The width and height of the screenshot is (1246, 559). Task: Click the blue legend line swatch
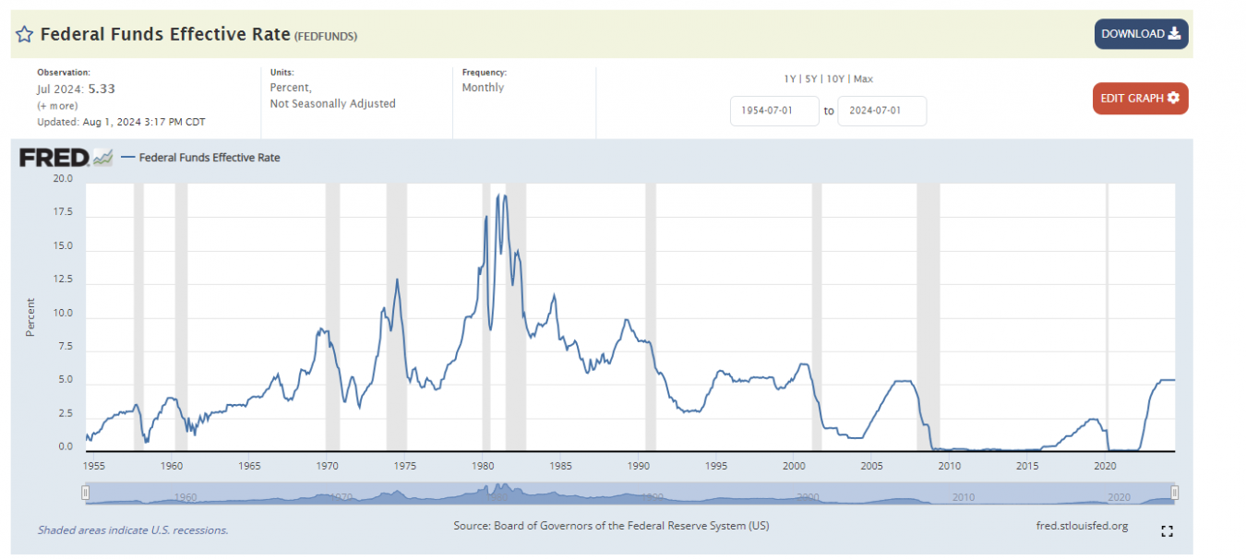127,158
